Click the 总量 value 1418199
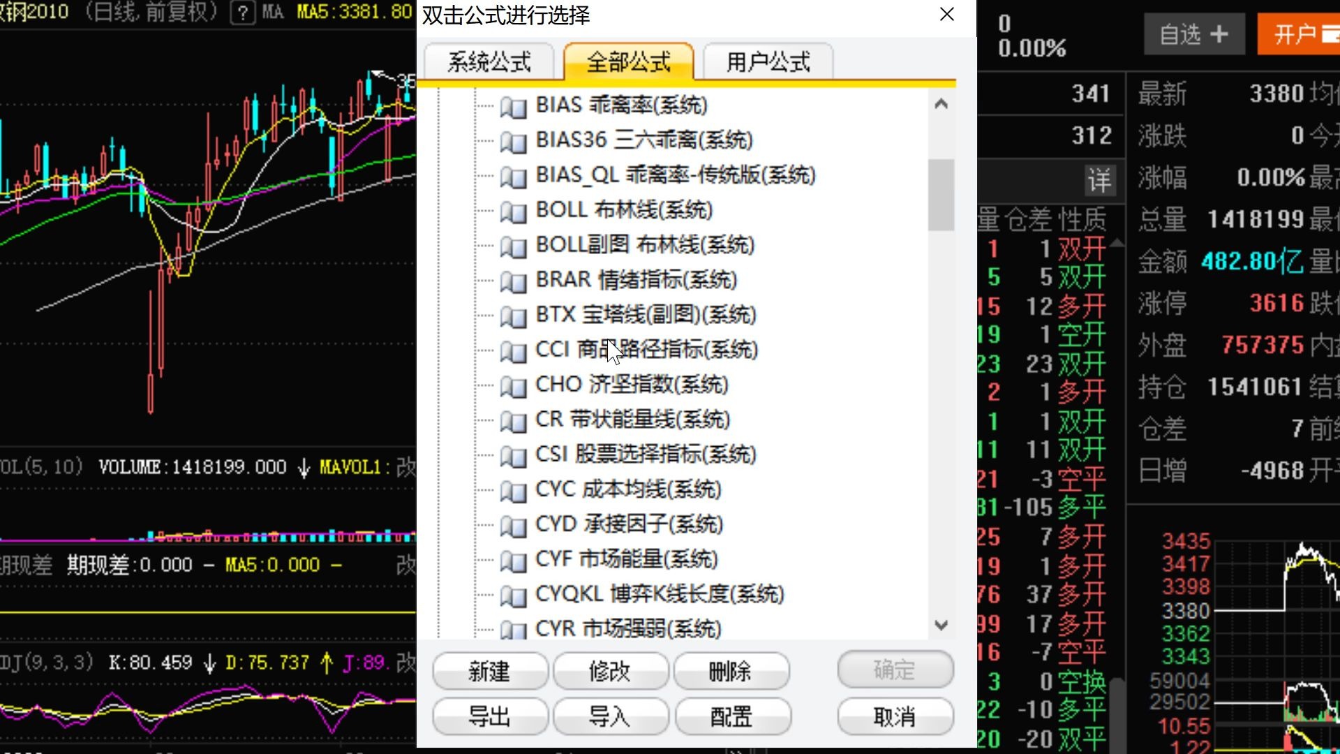The height and width of the screenshot is (754, 1340). pyautogui.click(x=1256, y=219)
